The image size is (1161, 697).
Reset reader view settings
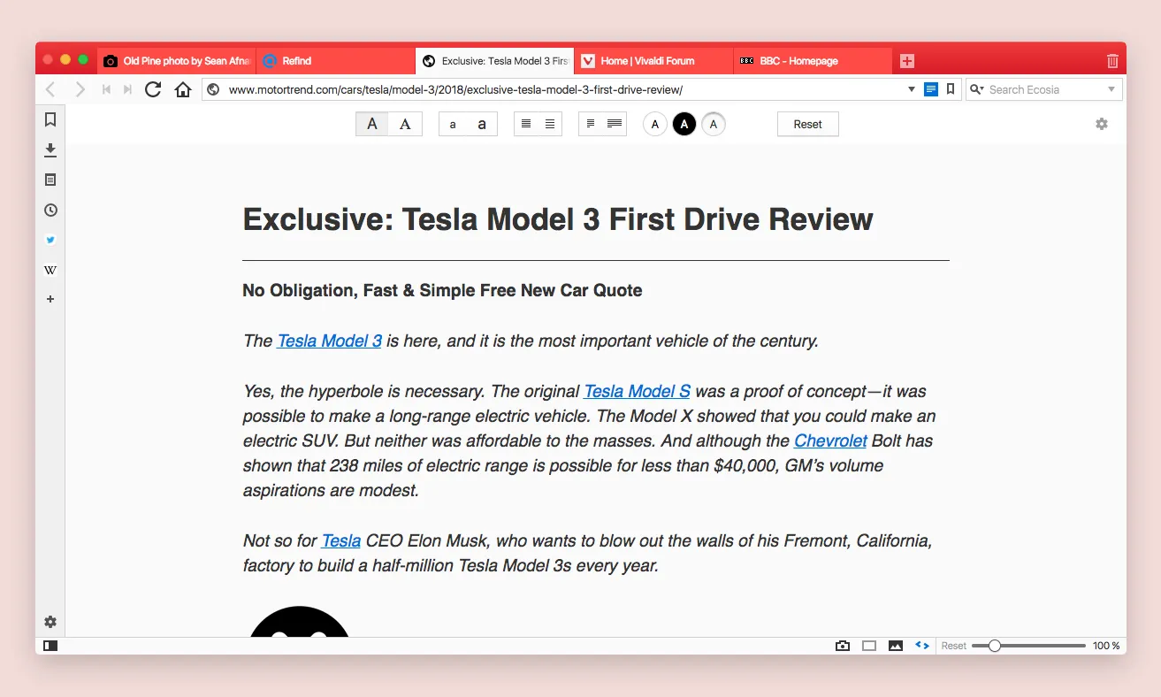pyautogui.click(x=808, y=124)
